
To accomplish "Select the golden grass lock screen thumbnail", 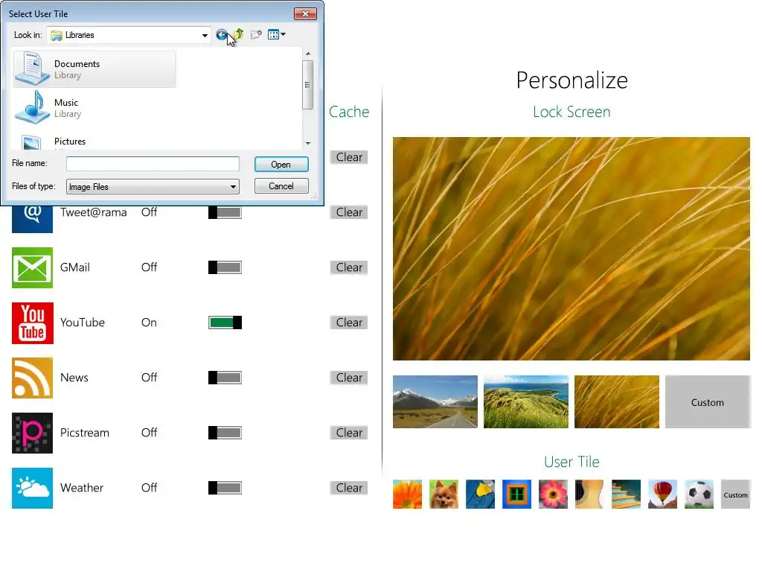I will tap(617, 401).
